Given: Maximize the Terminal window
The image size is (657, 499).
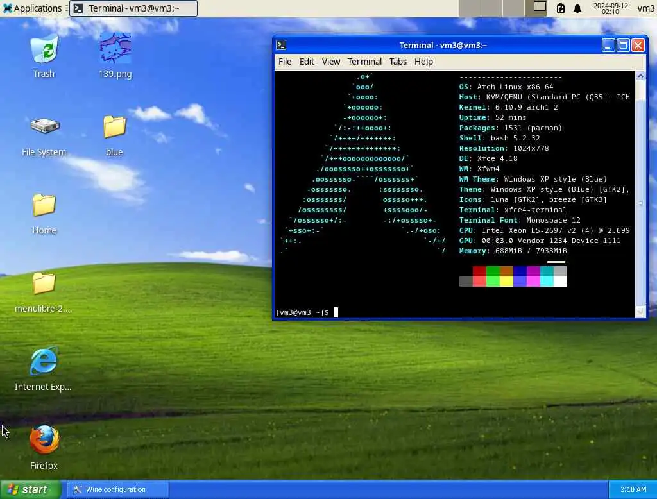Looking at the screenshot, I should 623,45.
